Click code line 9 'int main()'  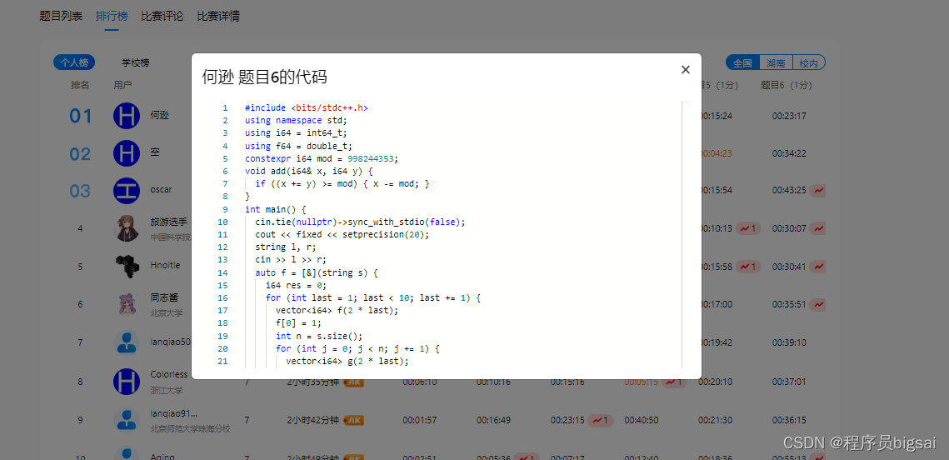[276, 209]
